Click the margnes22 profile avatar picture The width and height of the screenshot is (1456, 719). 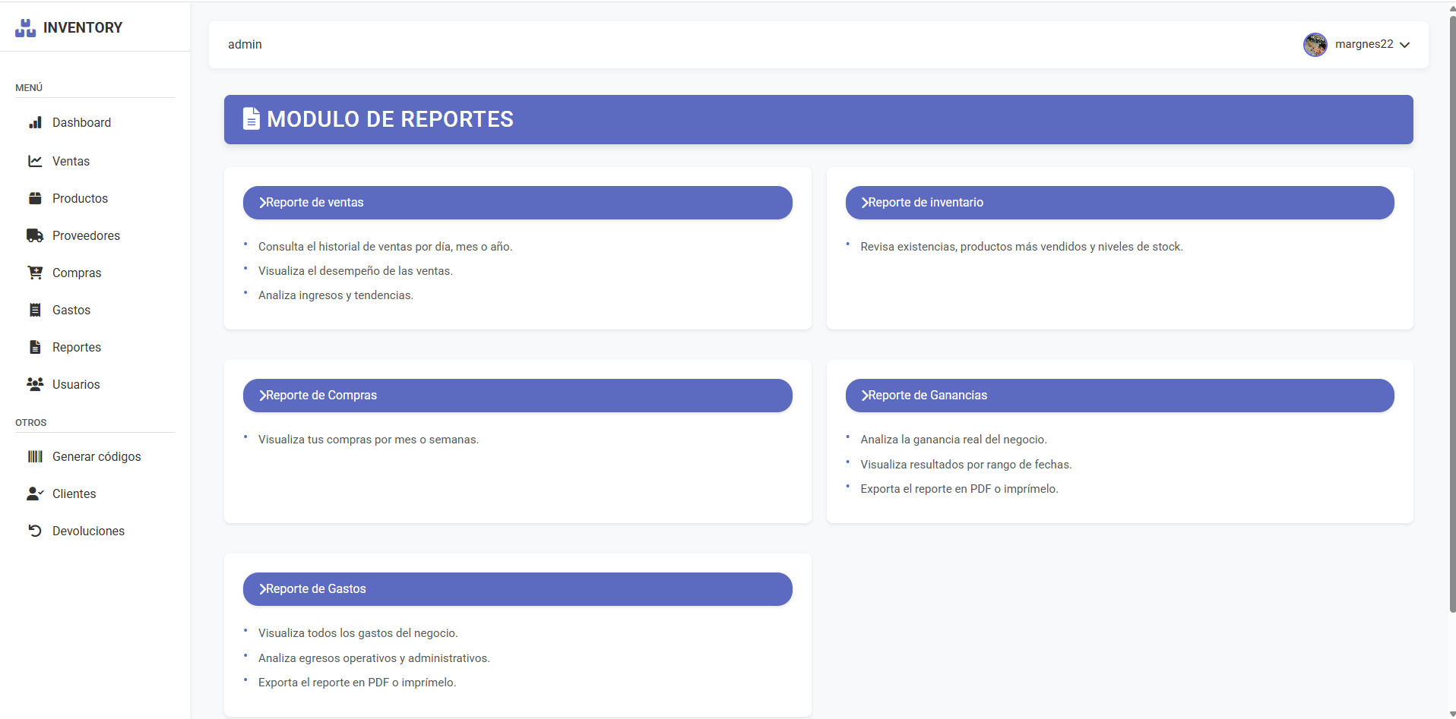tap(1315, 44)
